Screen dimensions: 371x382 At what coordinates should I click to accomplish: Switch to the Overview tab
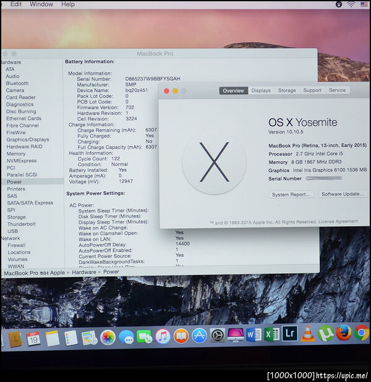click(233, 91)
